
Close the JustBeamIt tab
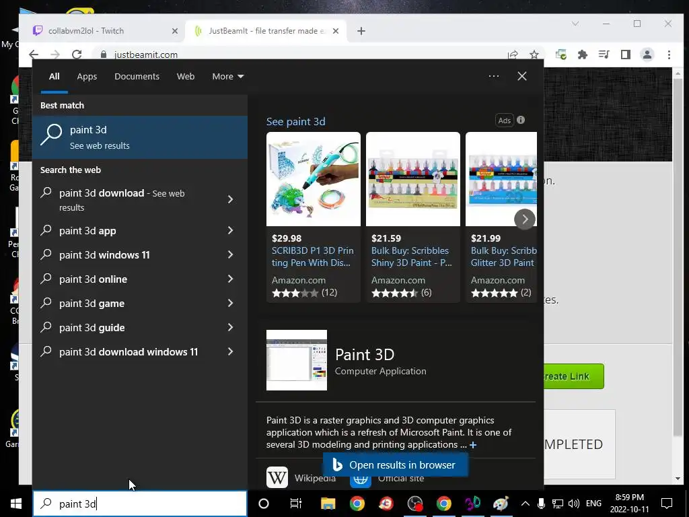(x=336, y=31)
